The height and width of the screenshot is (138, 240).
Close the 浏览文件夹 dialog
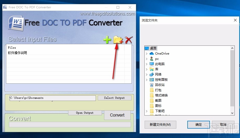[x=235, y=20]
